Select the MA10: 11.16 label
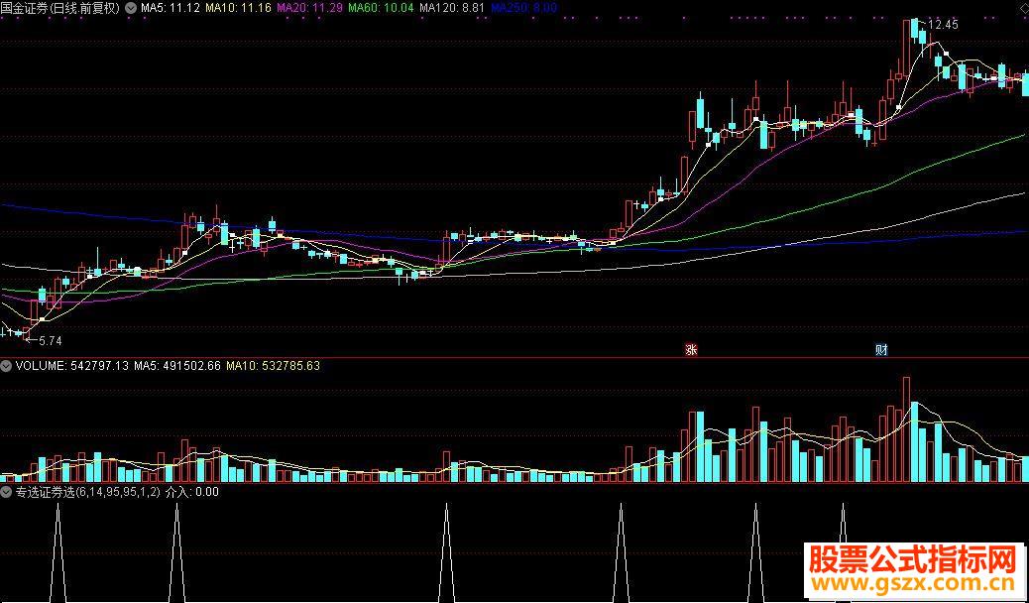The width and height of the screenshot is (1029, 603). pyautogui.click(x=238, y=8)
